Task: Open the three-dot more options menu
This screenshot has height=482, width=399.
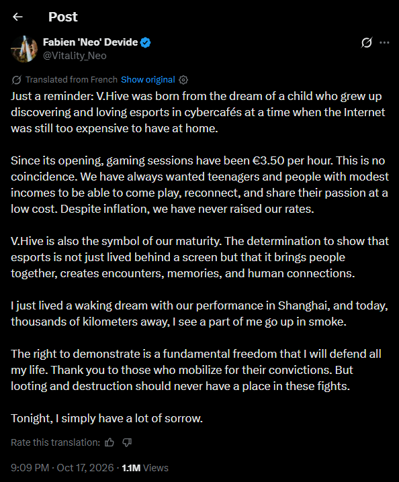Action: [384, 42]
